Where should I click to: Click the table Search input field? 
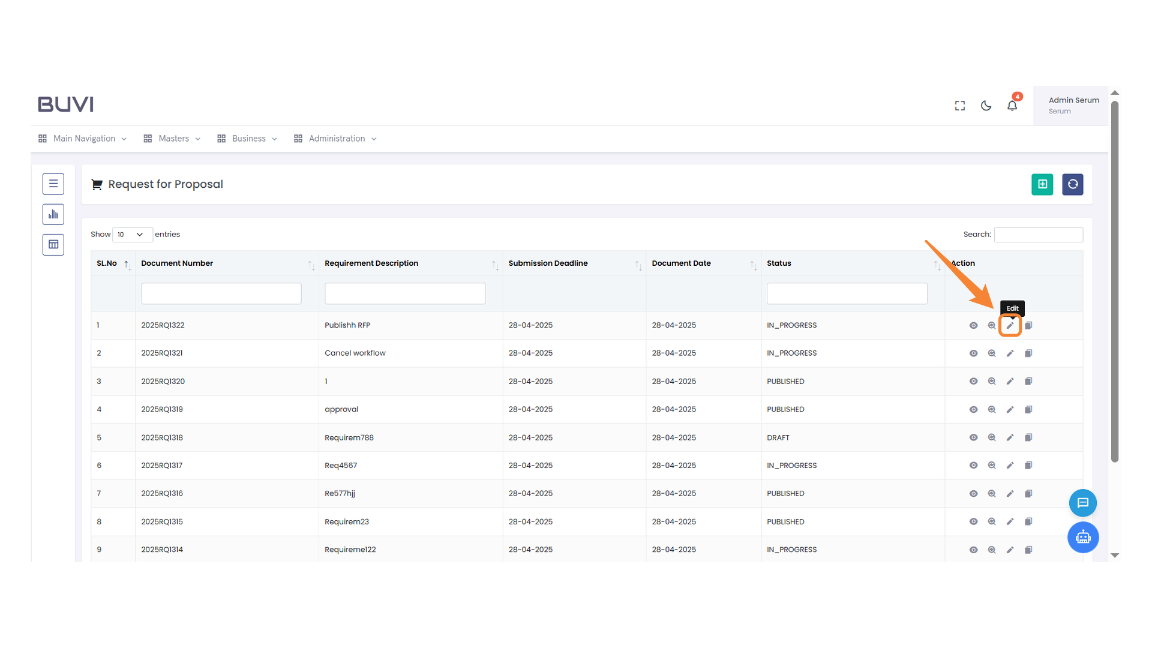tap(1038, 235)
